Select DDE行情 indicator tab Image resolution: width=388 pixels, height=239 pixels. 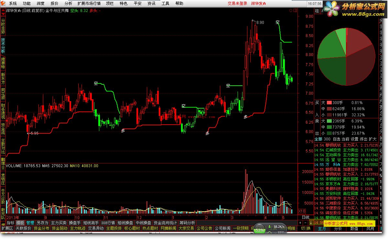click(108, 223)
